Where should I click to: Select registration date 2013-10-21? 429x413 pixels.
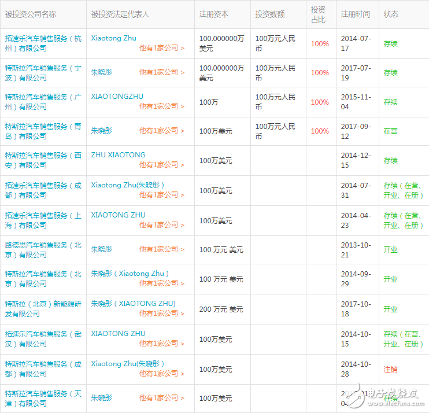tap(356, 250)
